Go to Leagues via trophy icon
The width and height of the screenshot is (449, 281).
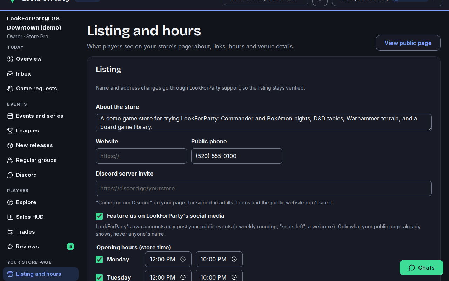(10, 131)
